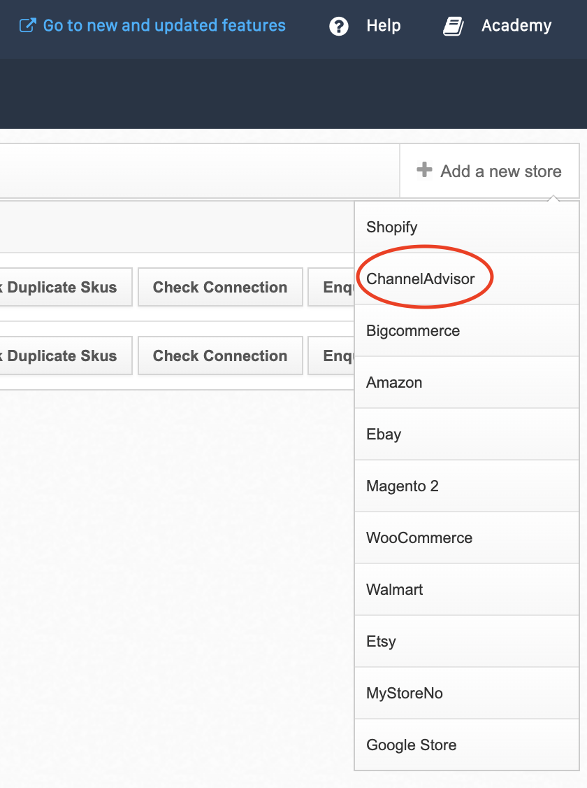Select WooCommerce store option
This screenshot has width=587, height=788.
467,537
